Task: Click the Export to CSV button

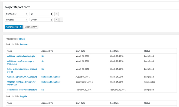Action: point(31,27)
